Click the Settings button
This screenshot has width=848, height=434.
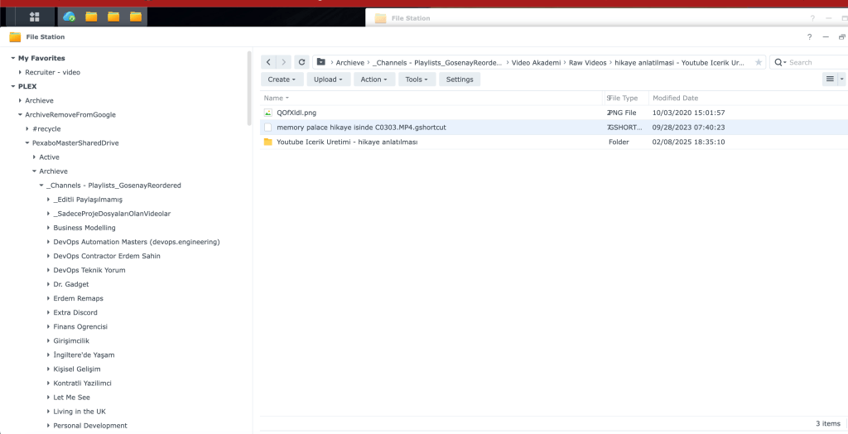[x=460, y=79]
